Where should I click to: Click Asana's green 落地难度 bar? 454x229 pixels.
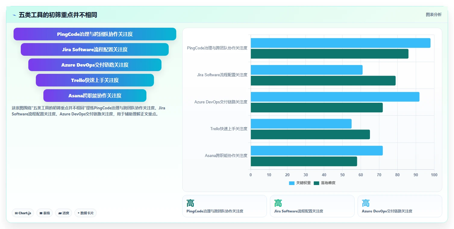304,162
